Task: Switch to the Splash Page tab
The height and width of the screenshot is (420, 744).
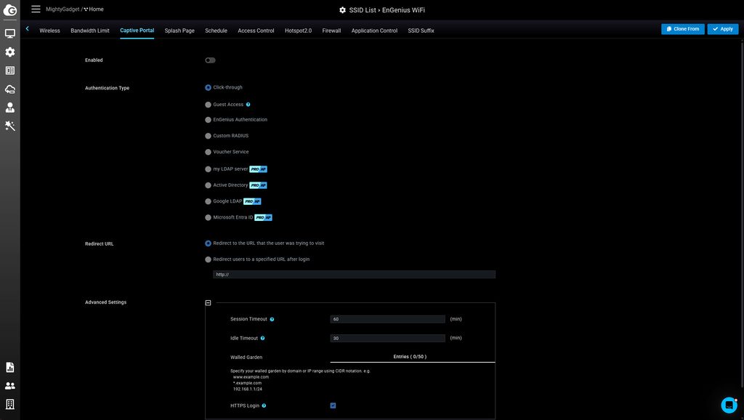Action: coord(179,31)
